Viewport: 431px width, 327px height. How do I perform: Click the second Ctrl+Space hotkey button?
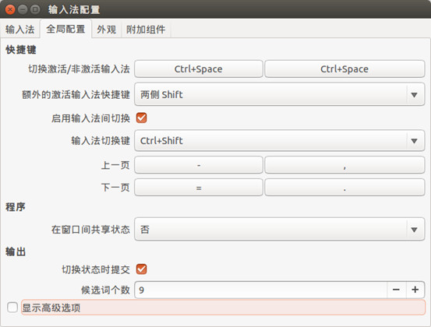(344, 69)
